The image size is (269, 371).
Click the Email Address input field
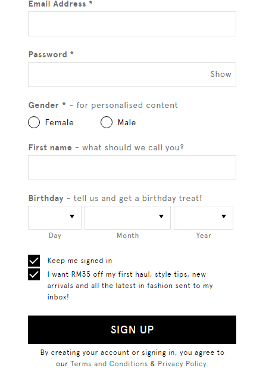(132, 24)
